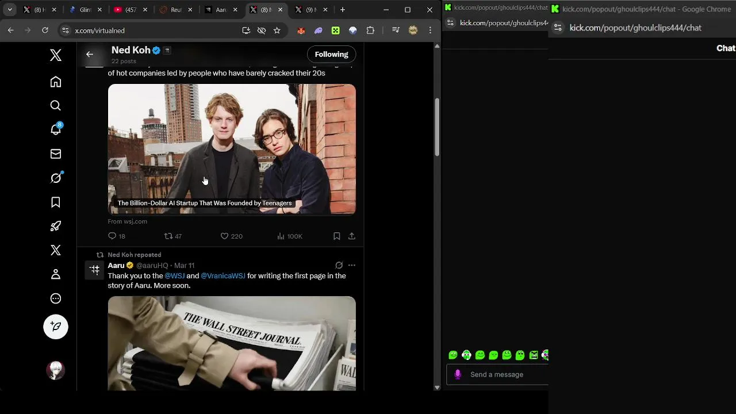Open account switcher avatar at sidebar bottom

(56, 370)
